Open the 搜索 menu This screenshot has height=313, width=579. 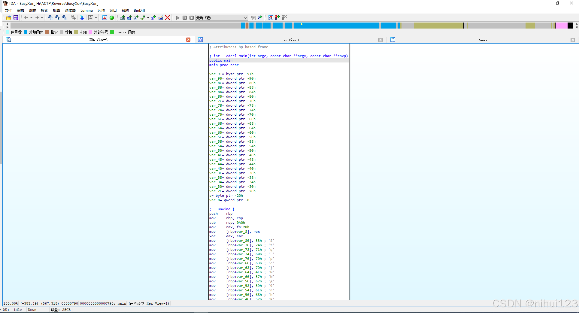[x=44, y=10]
